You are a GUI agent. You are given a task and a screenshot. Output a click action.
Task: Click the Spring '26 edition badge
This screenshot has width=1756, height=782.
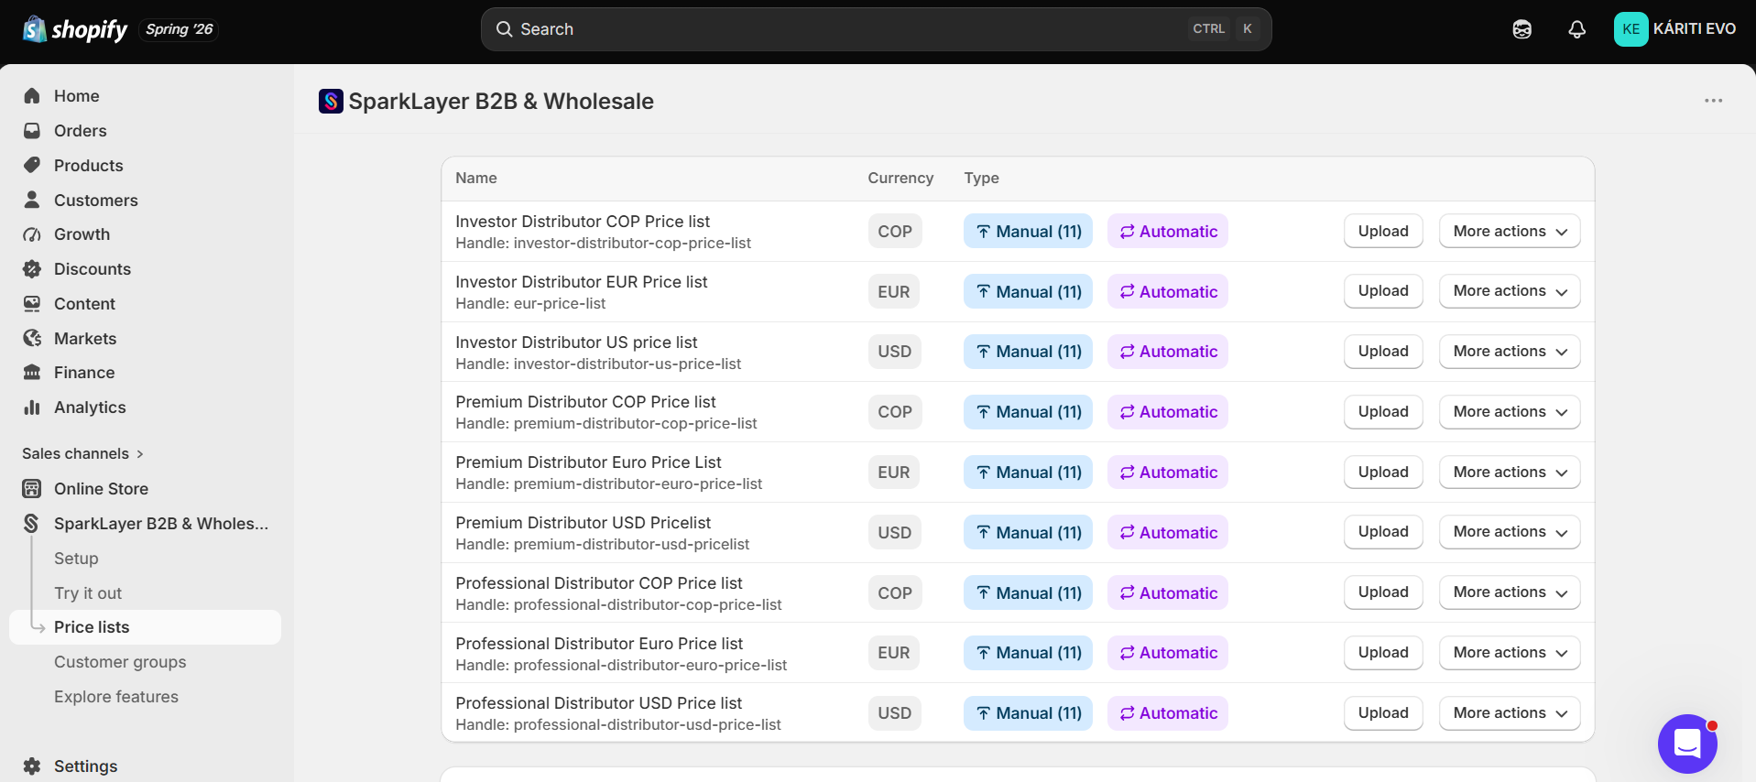point(179,29)
